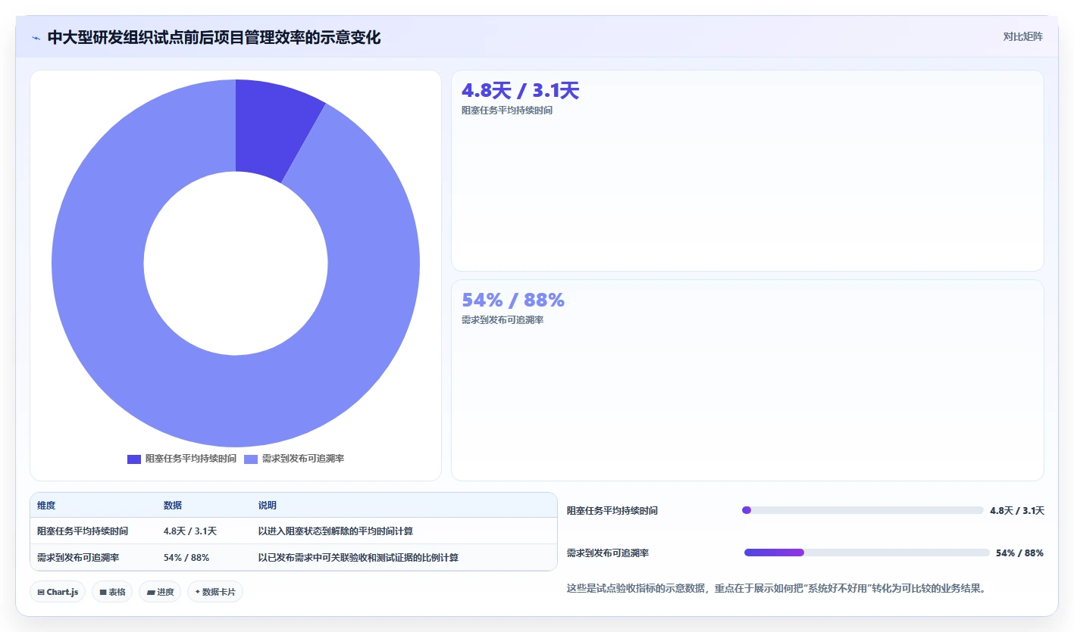Click the 阻塞任务平均持续时间 progress bar
Image resolution: width=1074 pixels, height=632 pixels.
tap(863, 510)
